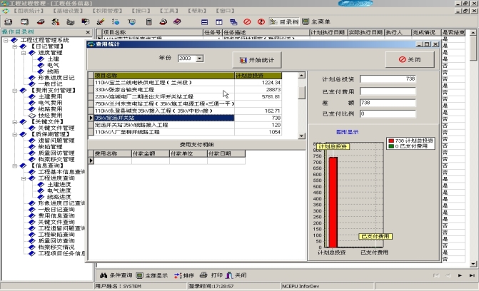This screenshot has height=291, width=479.
Task: Open 土建费用 in the directory tree
Action: [x=50, y=96]
